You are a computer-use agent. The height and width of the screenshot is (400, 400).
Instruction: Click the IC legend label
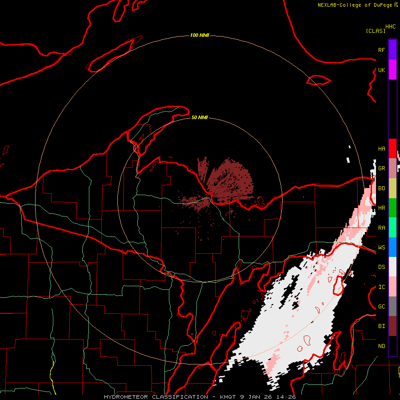[381, 287]
